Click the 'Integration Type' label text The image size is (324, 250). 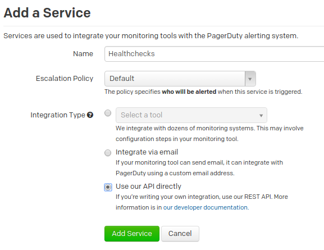(x=58, y=115)
